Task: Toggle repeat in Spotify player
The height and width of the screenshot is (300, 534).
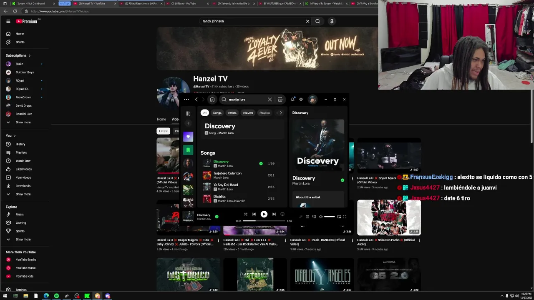Action: coord(282,214)
